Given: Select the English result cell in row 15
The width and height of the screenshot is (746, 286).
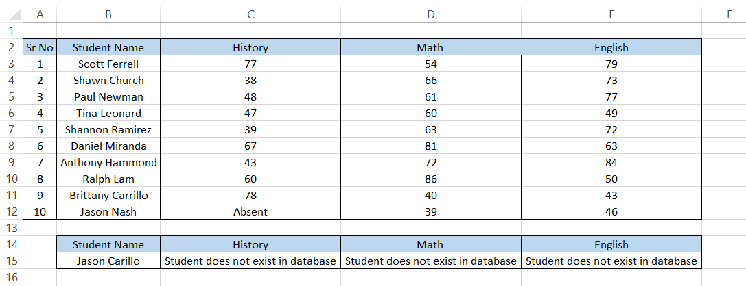Looking at the screenshot, I should coord(611,261).
